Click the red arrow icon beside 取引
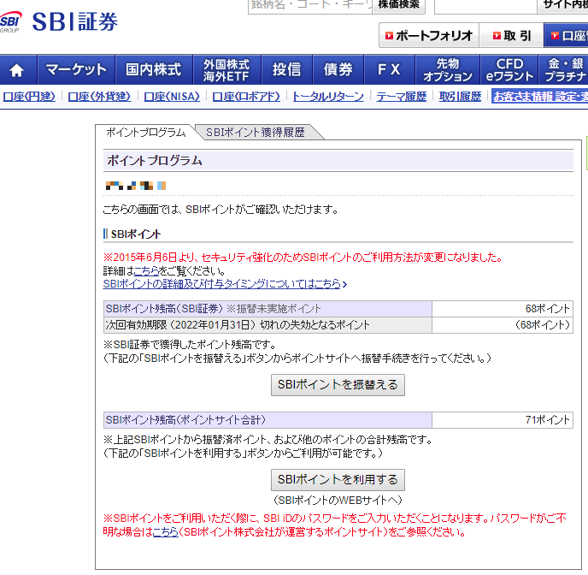Viewport: 588px width, 575px height. tap(497, 36)
